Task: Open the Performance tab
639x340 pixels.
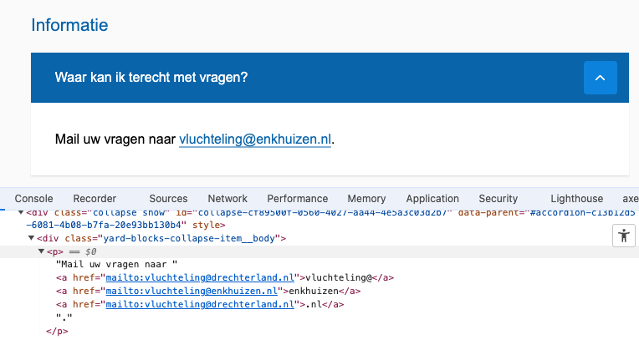Action: (298, 199)
